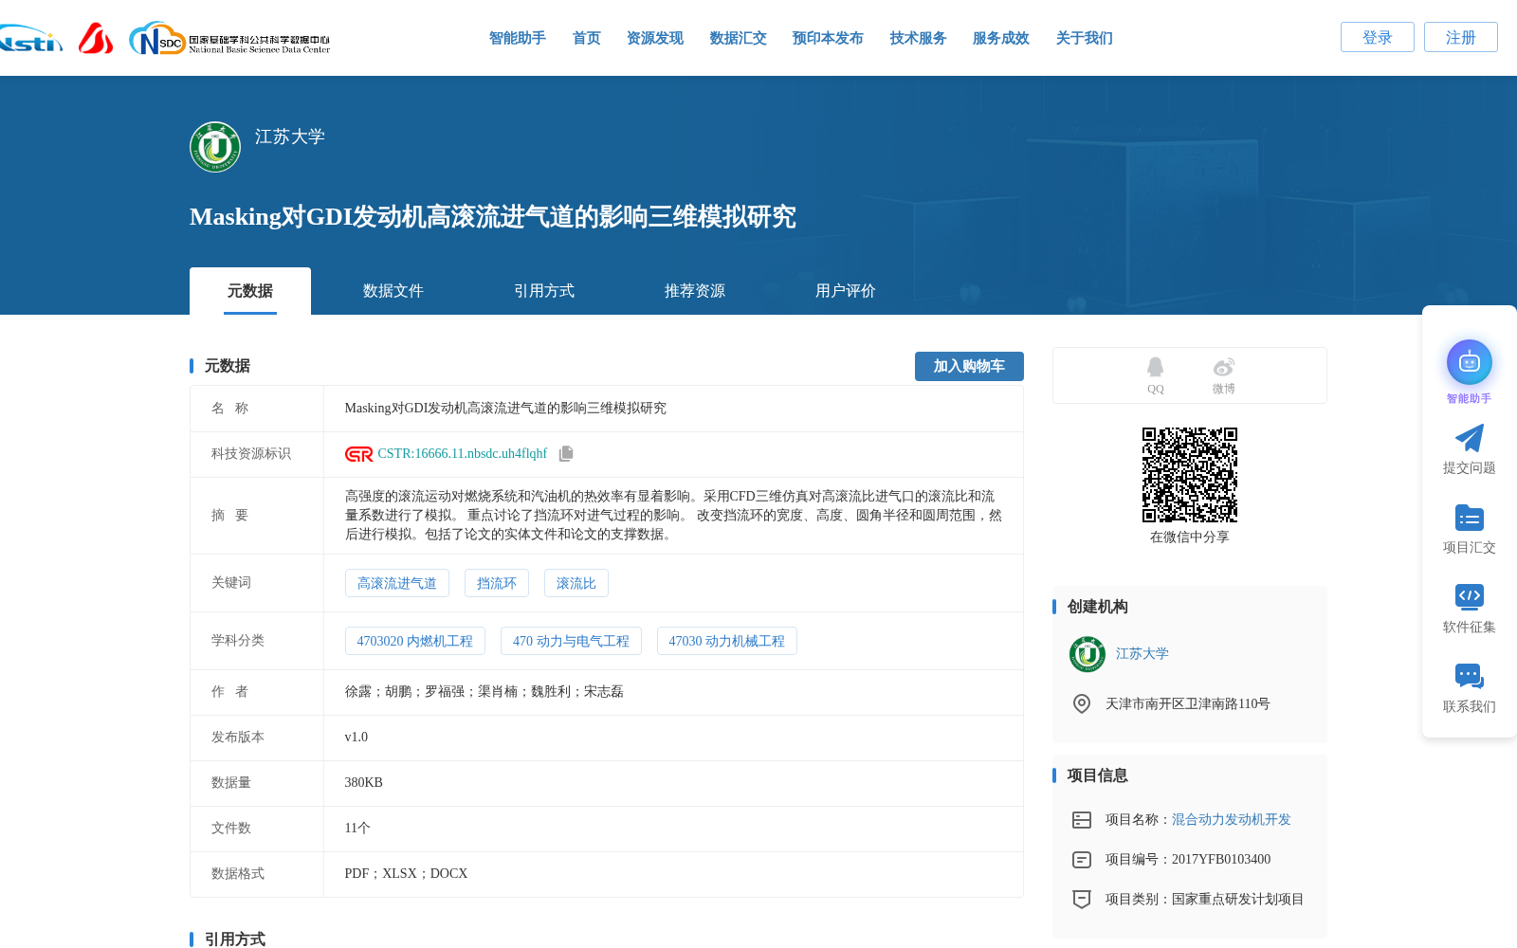Image resolution: width=1517 pixels, height=948 pixels.
Task: Click the CSTR logo icon beside the identifier
Action: click(358, 454)
